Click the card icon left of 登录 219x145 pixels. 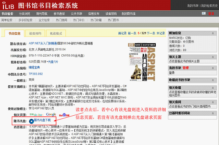(204, 13)
